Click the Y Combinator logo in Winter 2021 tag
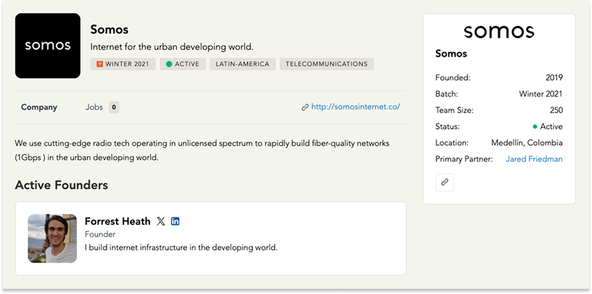Screen dimensions: 592x294 [x=100, y=64]
